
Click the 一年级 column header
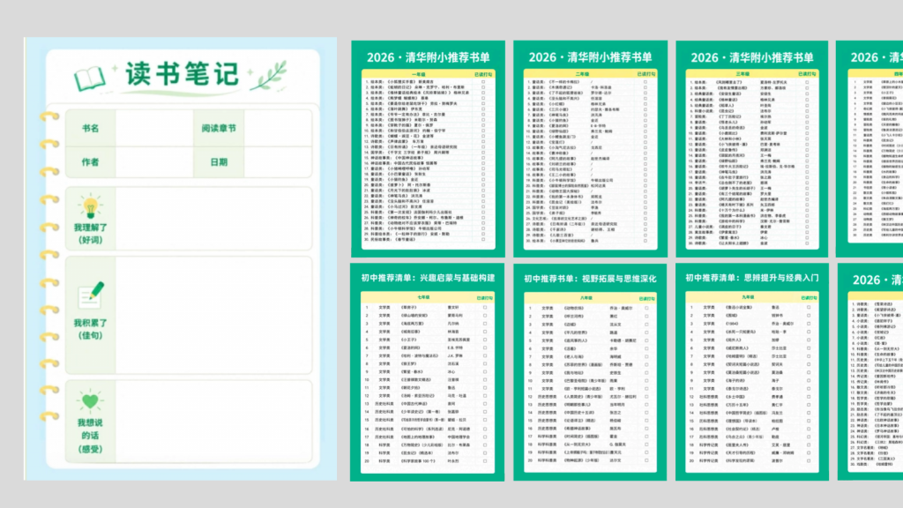pyautogui.click(x=419, y=74)
